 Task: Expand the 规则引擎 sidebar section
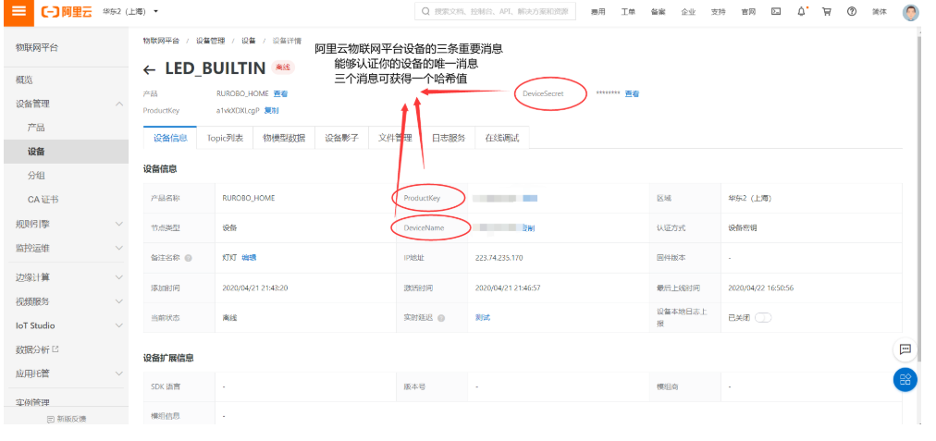coord(118,224)
